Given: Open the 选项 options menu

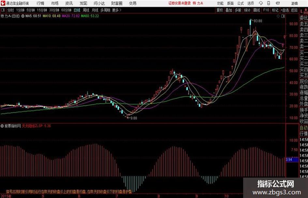Looking at the screenshot, I should [x=250, y=3].
